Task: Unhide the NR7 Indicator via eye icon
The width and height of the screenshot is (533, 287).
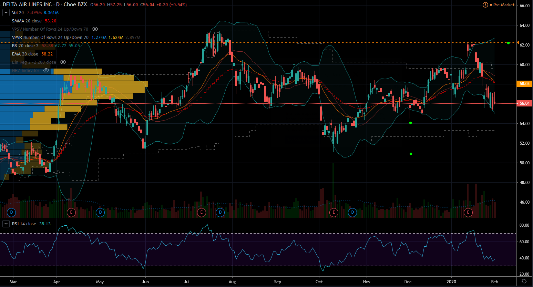Action: 46,71
